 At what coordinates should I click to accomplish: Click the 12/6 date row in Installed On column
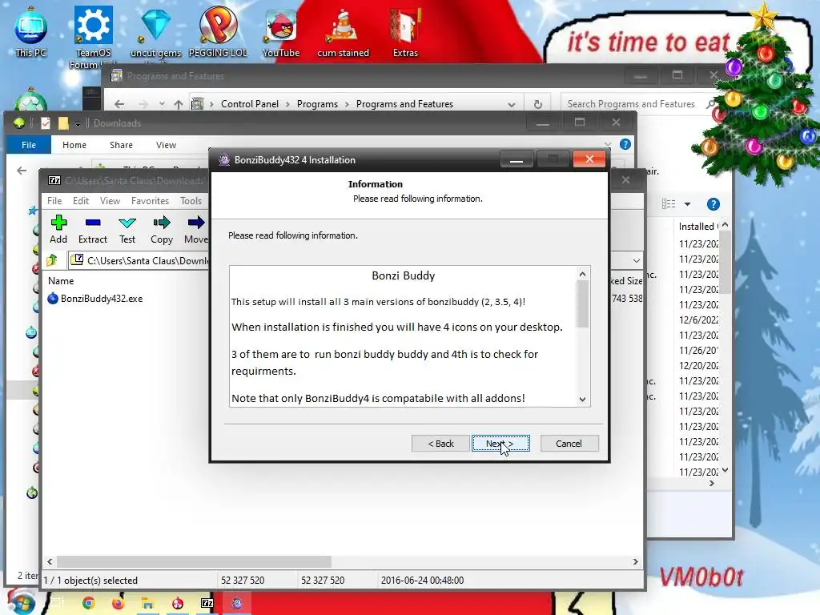[698, 320]
